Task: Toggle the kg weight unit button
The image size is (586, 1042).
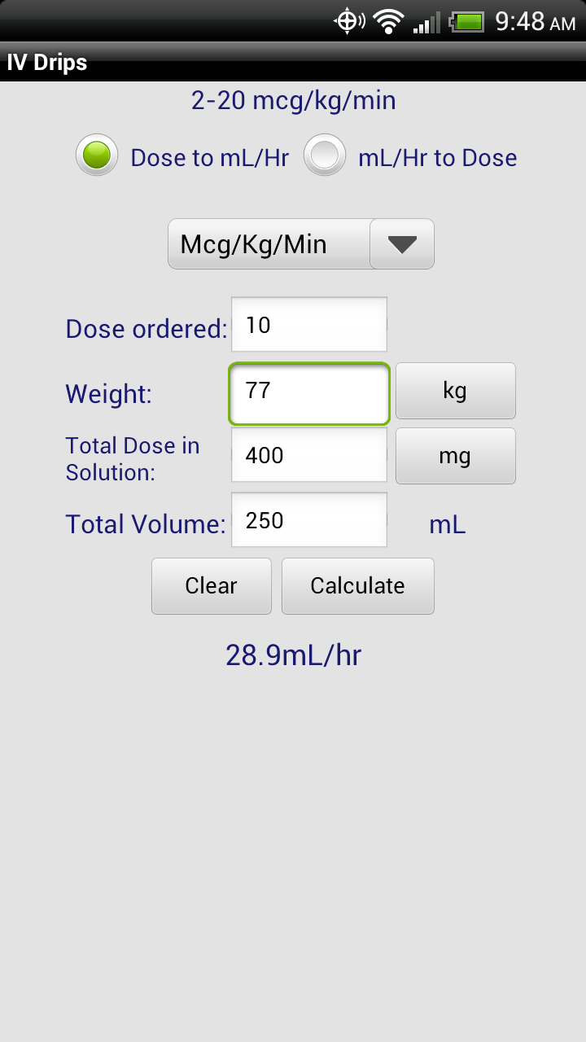Action: pyautogui.click(x=456, y=391)
